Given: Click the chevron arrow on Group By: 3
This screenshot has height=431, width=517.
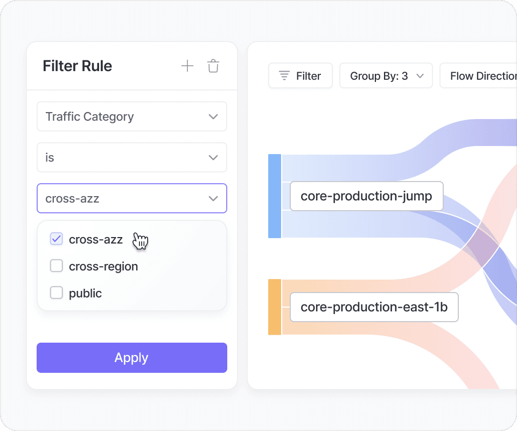Looking at the screenshot, I should tap(421, 76).
